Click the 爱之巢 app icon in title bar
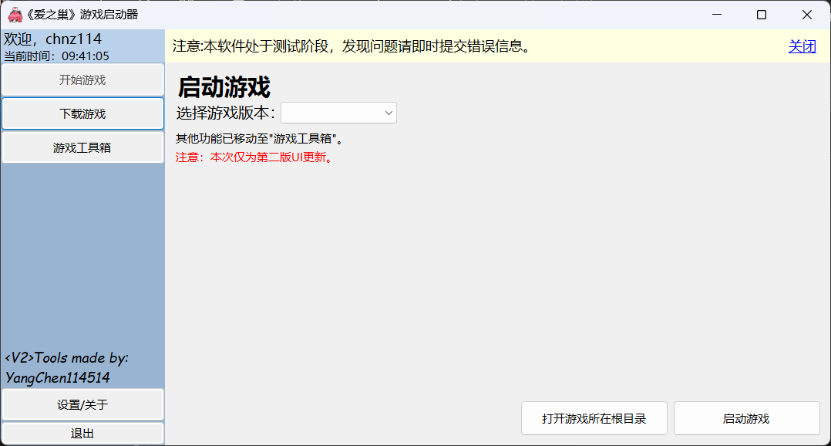 (15, 15)
